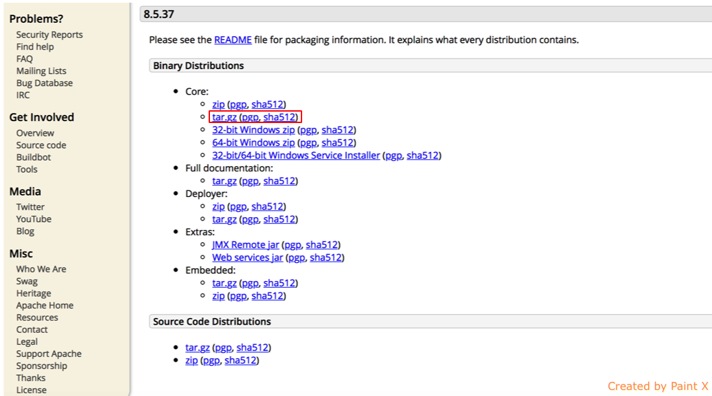Open Twitter under Media

(x=30, y=207)
